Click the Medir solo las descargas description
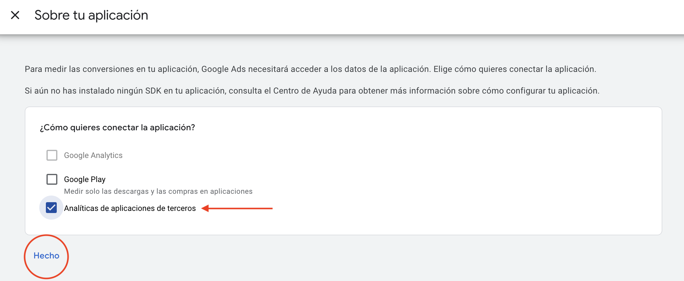Viewport: 684px width, 281px height. click(x=158, y=191)
